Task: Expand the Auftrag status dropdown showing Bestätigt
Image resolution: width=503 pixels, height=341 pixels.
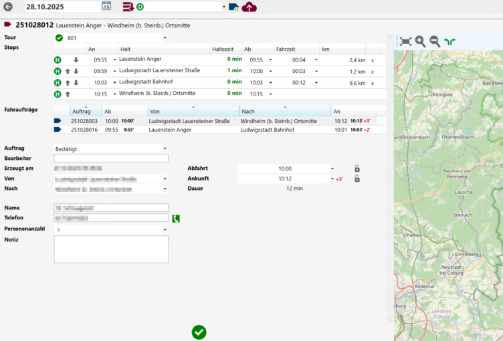Action: coord(165,148)
